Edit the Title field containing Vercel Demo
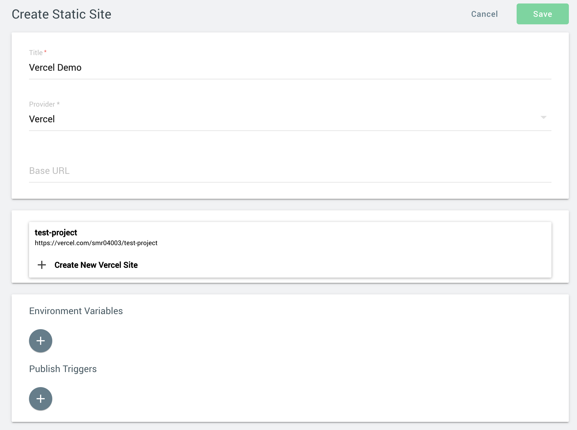This screenshot has width=577, height=430. point(290,68)
